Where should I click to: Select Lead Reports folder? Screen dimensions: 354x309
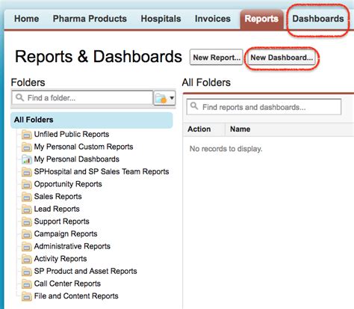click(57, 209)
